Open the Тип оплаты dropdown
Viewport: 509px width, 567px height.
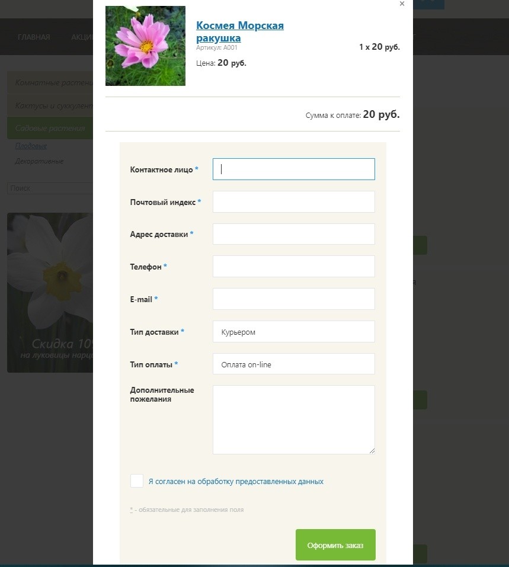pos(294,364)
